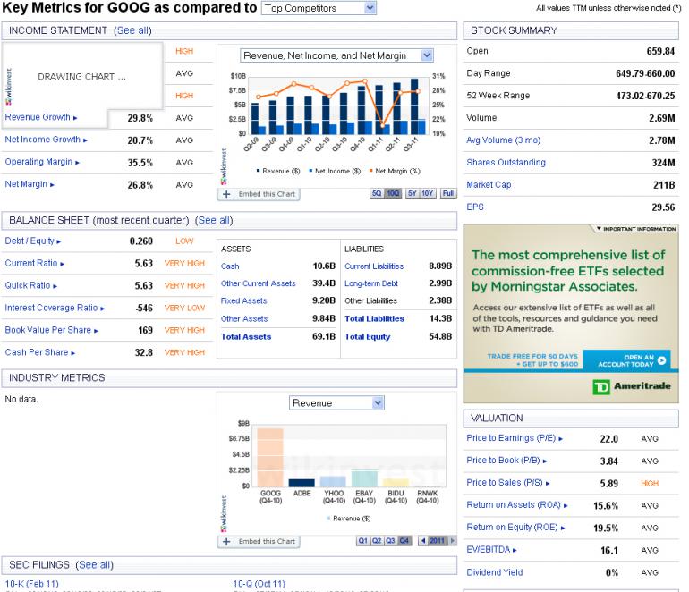Open Return on Equity (ROE) details
Screen dimensions: 689x592
click(x=515, y=527)
